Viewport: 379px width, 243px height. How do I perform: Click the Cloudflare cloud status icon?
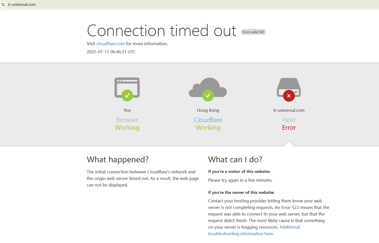click(208, 89)
